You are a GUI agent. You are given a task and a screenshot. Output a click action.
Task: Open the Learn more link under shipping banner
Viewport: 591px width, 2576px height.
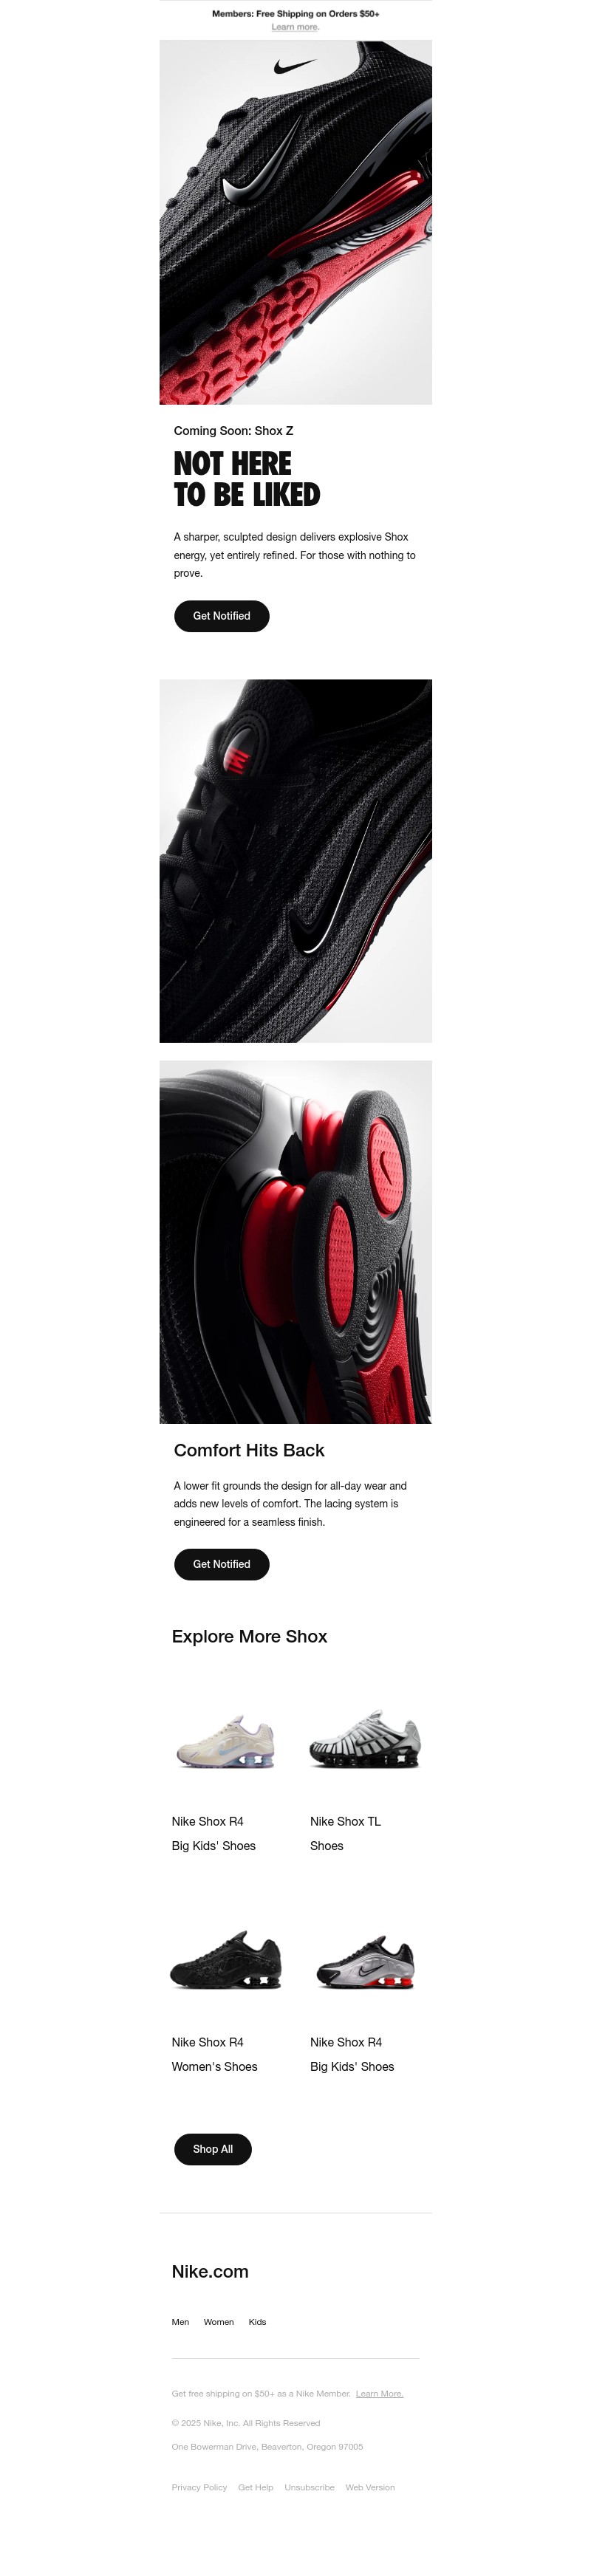295,27
